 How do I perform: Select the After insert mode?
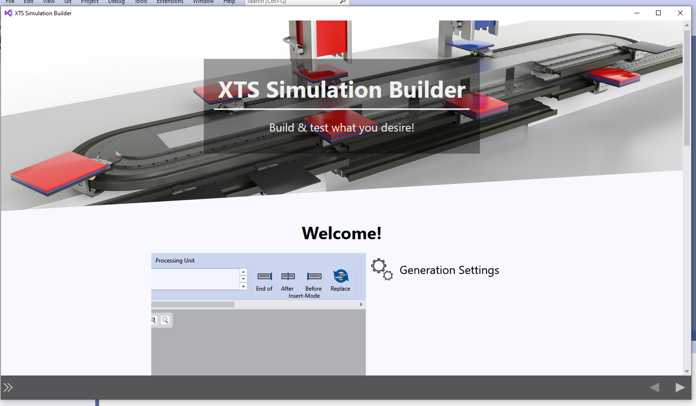(x=288, y=281)
